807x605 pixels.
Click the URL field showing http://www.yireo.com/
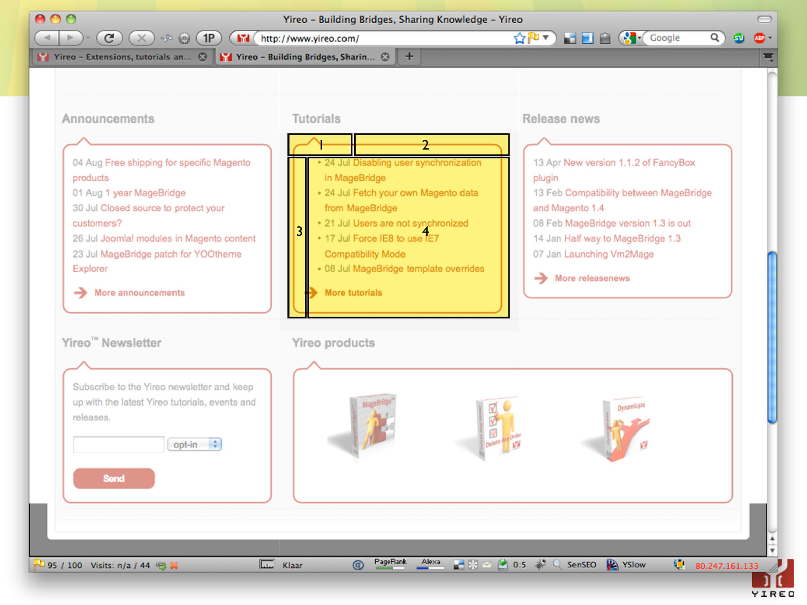click(x=383, y=38)
